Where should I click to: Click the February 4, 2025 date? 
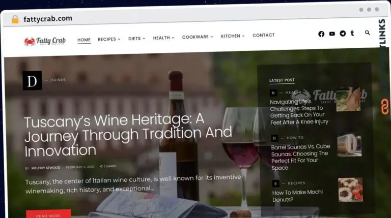80,167
